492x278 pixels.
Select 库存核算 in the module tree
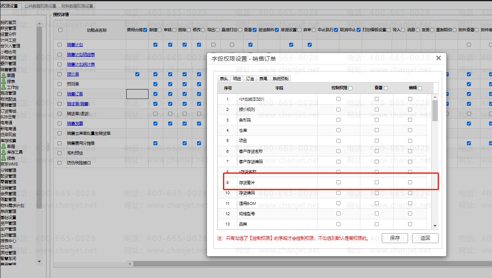[8, 140]
